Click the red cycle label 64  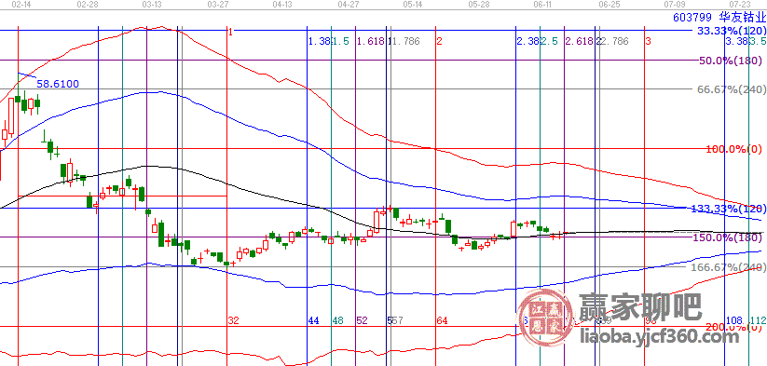pyautogui.click(x=442, y=320)
